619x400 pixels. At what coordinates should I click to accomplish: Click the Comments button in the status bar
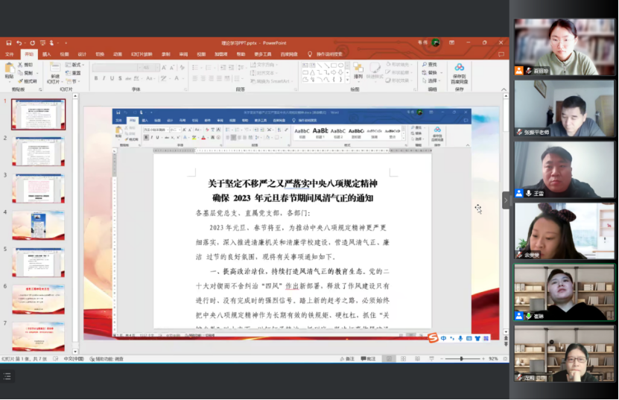click(368, 359)
